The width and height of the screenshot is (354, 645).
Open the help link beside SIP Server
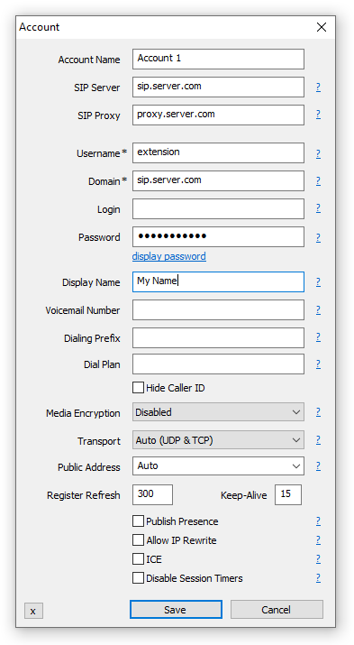pos(318,88)
